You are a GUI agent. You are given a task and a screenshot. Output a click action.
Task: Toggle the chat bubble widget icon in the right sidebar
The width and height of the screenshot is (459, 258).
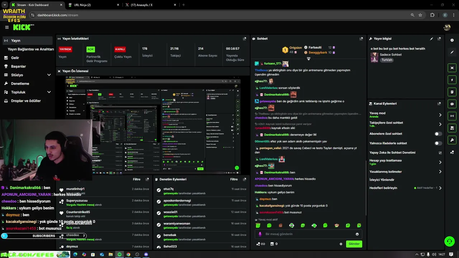click(x=452, y=104)
